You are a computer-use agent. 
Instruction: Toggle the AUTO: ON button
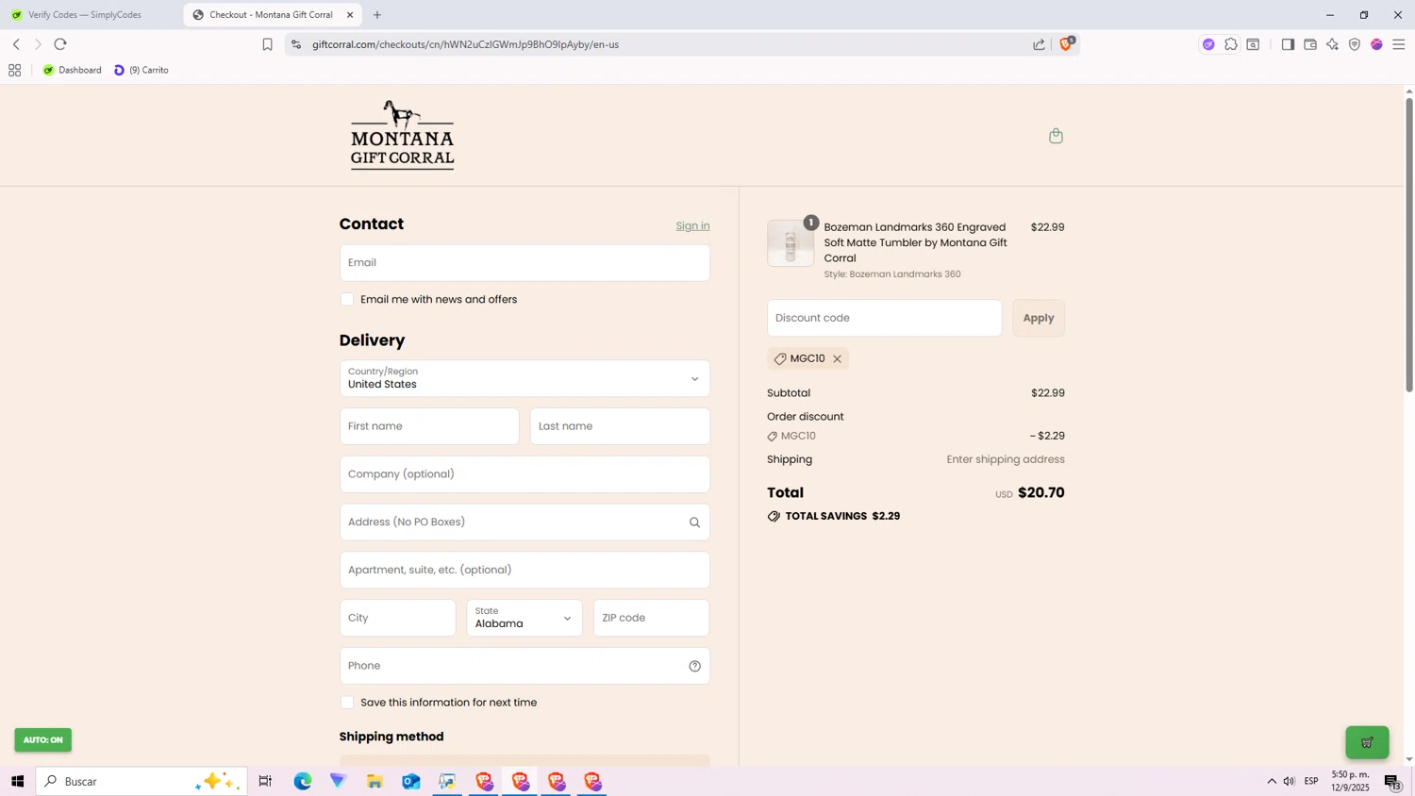click(42, 740)
